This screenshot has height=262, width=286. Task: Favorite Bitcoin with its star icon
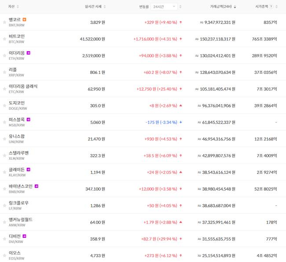4,39
